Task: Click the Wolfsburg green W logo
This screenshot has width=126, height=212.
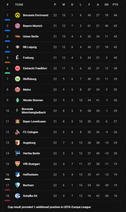Action: click(18, 79)
